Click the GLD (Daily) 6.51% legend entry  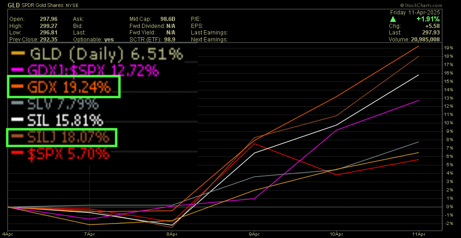tap(97, 54)
